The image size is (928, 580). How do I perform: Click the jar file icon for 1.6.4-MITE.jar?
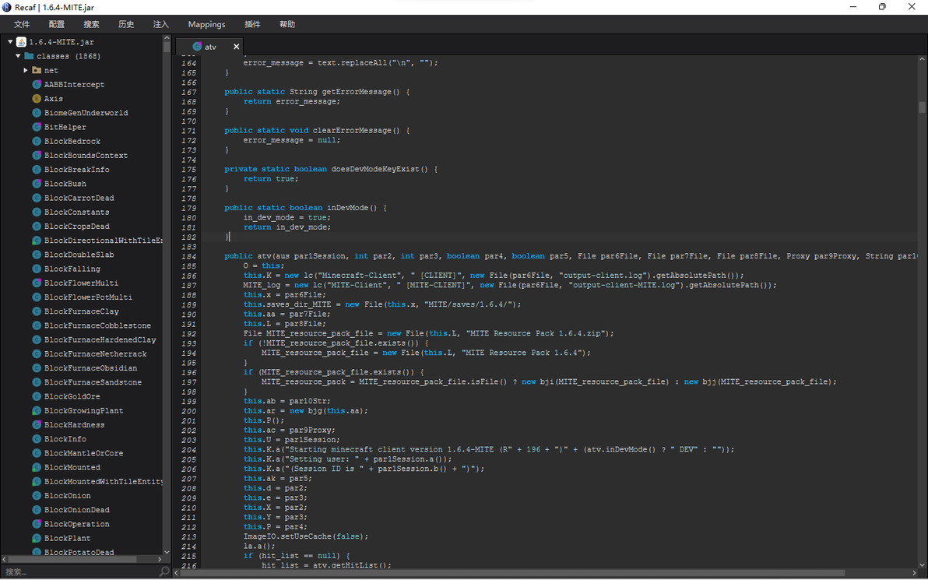coord(21,42)
